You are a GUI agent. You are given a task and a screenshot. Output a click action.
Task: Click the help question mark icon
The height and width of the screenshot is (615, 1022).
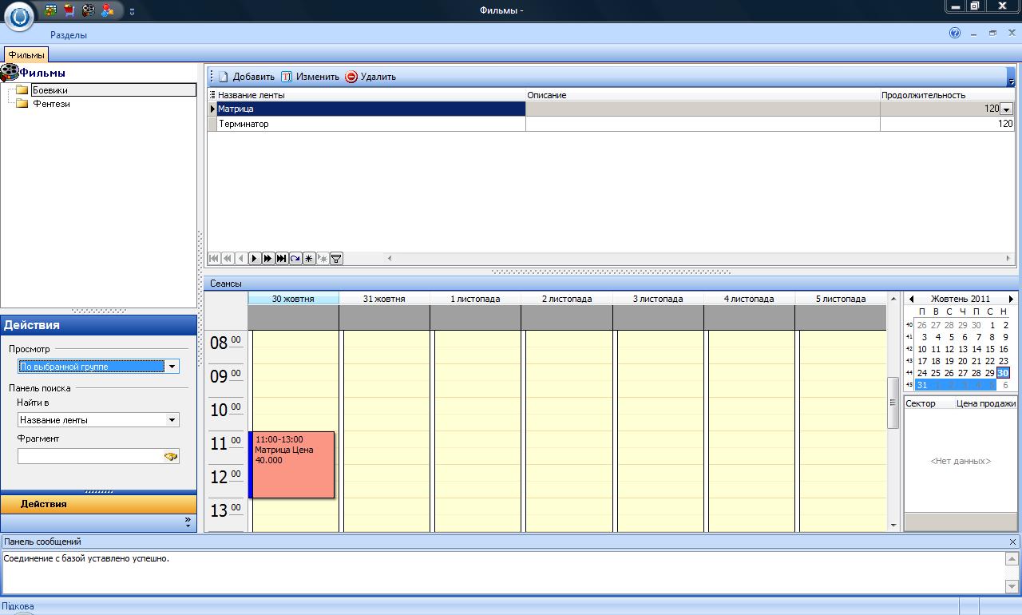pyautogui.click(x=955, y=34)
